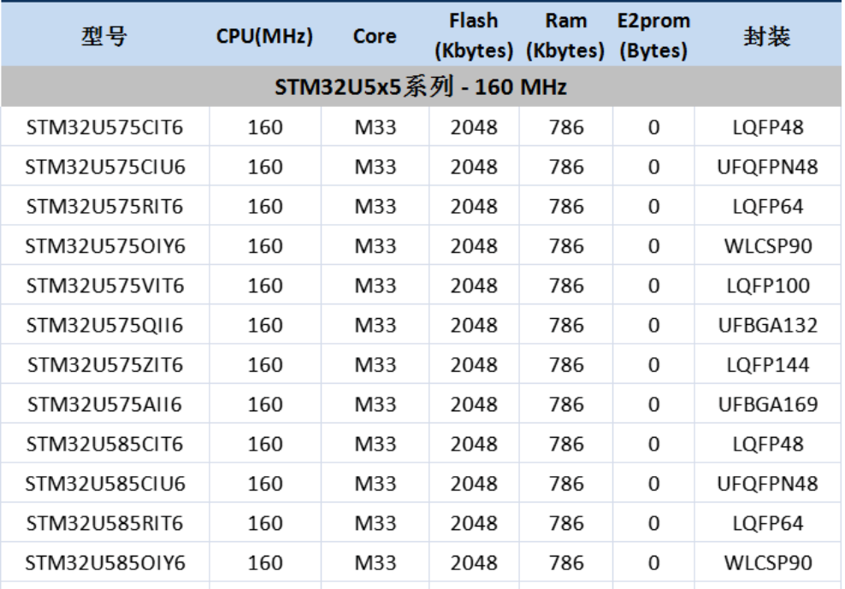Select cell STM32U575QII6
845x589 pixels.
104,326
